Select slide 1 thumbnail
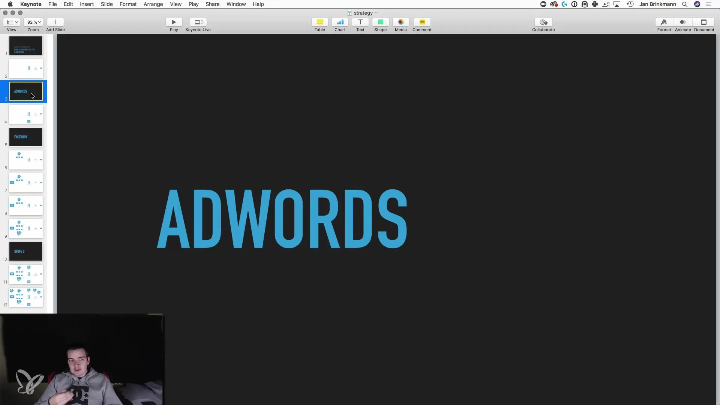 [26, 46]
